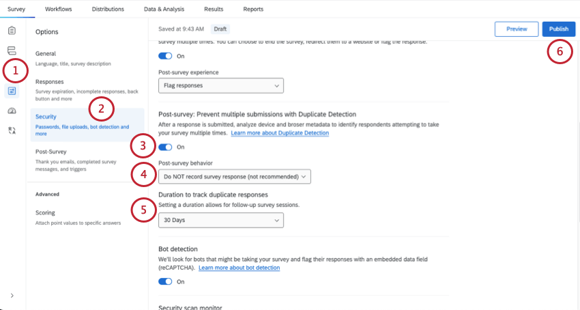Open Learn more about Duplicate Detection link
The height and width of the screenshot is (310, 580).
coord(280,133)
